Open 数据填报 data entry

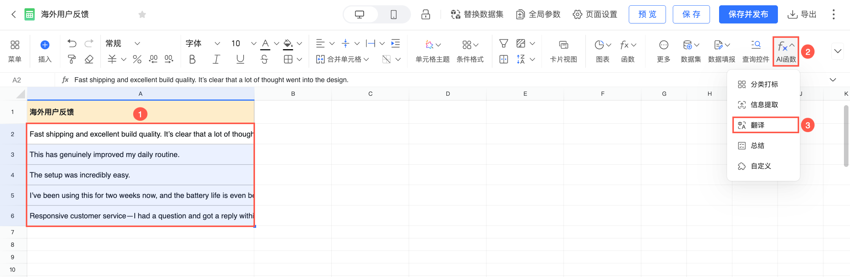coord(722,51)
